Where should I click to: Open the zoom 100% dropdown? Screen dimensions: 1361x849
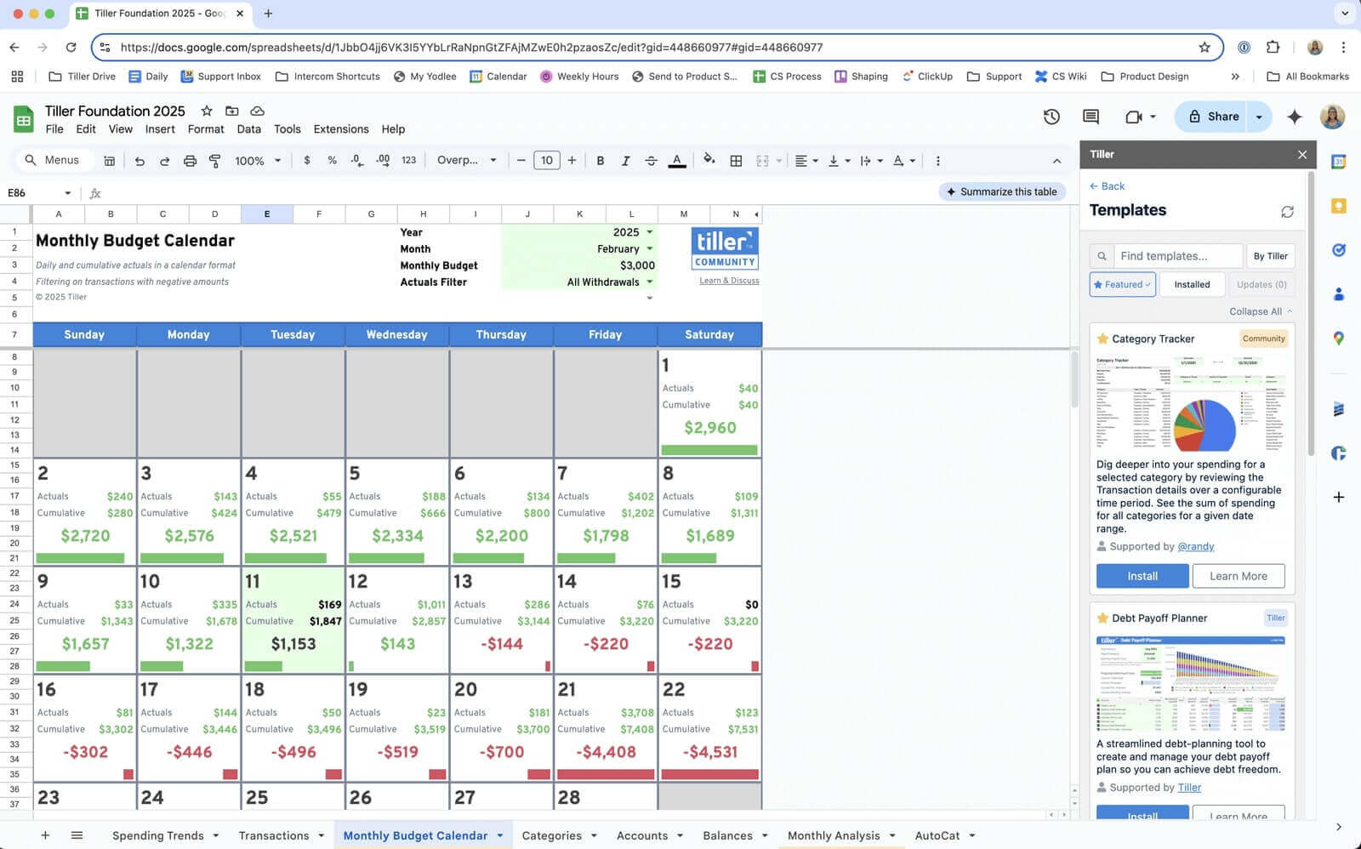(258, 160)
